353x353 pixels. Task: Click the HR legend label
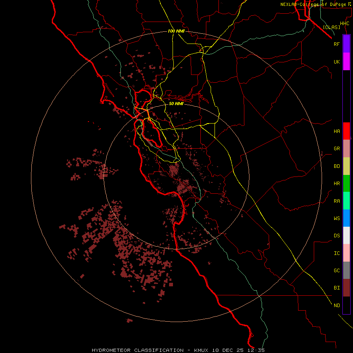(x=337, y=184)
